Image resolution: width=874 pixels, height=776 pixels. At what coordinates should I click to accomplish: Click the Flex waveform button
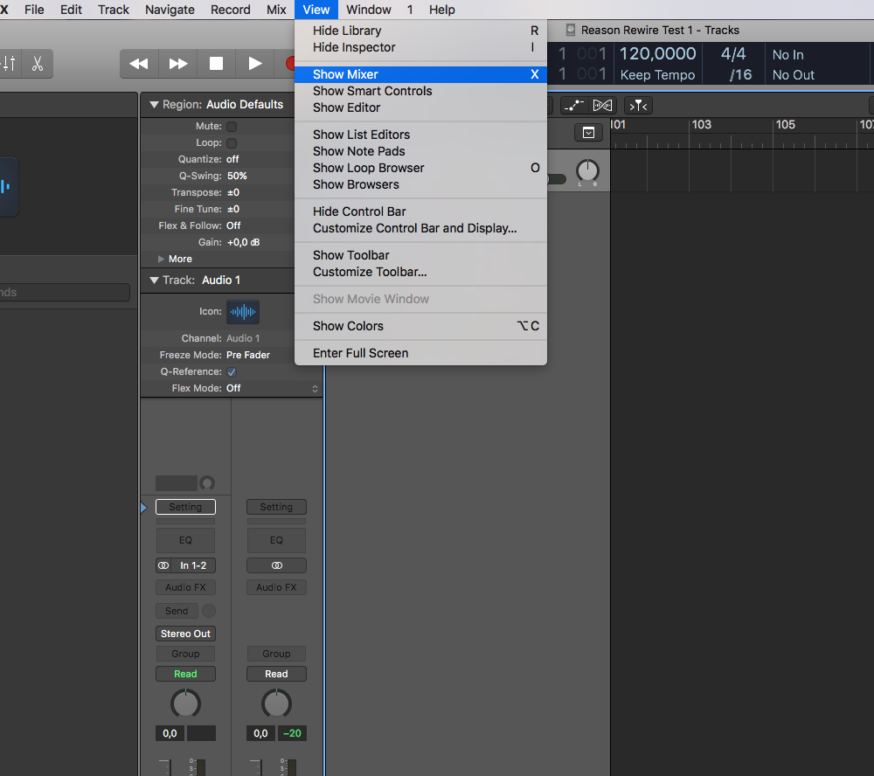(603, 106)
